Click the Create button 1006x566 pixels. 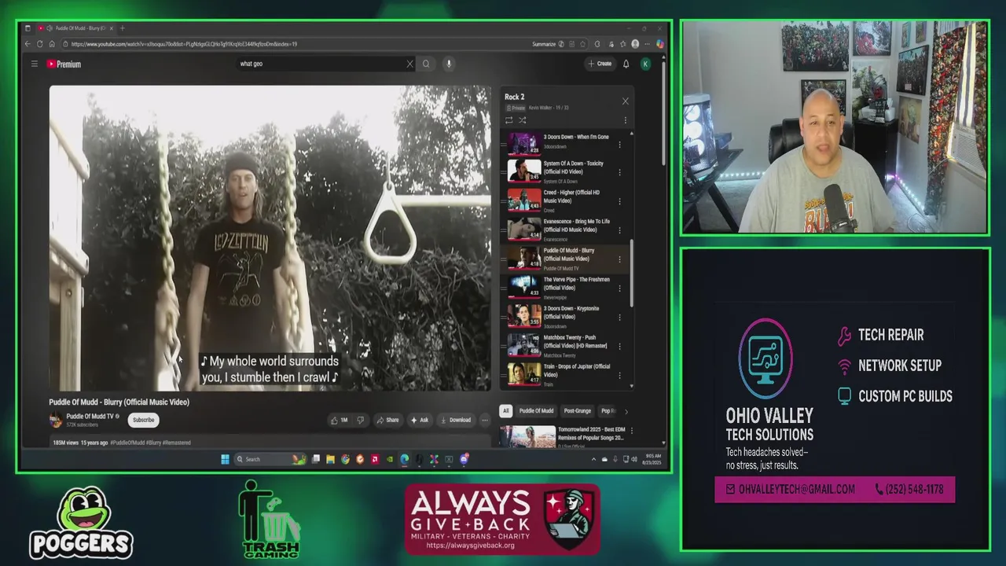(599, 64)
